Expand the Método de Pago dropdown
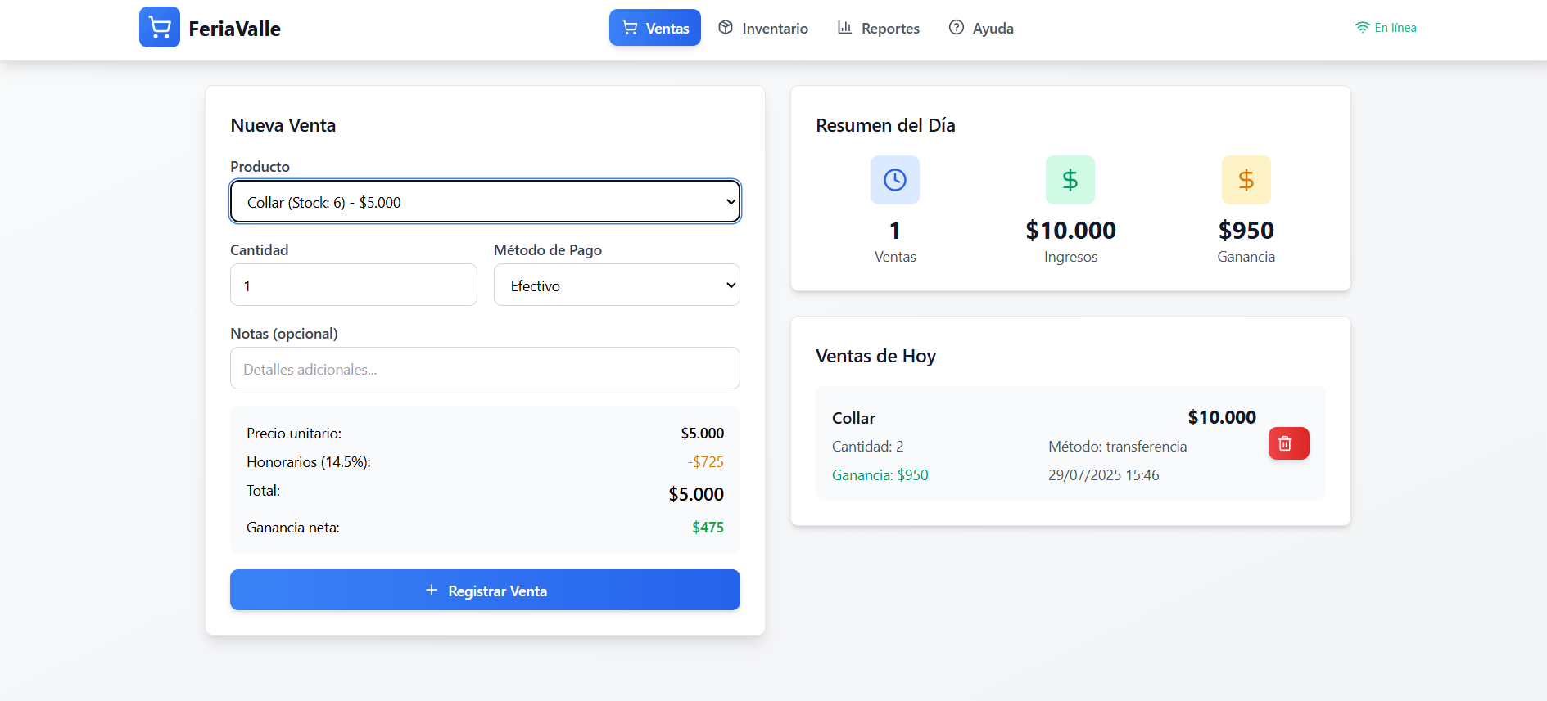The height and width of the screenshot is (701, 1547). point(617,285)
